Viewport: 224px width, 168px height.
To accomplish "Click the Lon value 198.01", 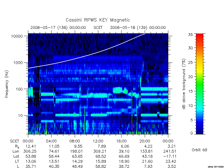I will (76, 151).
